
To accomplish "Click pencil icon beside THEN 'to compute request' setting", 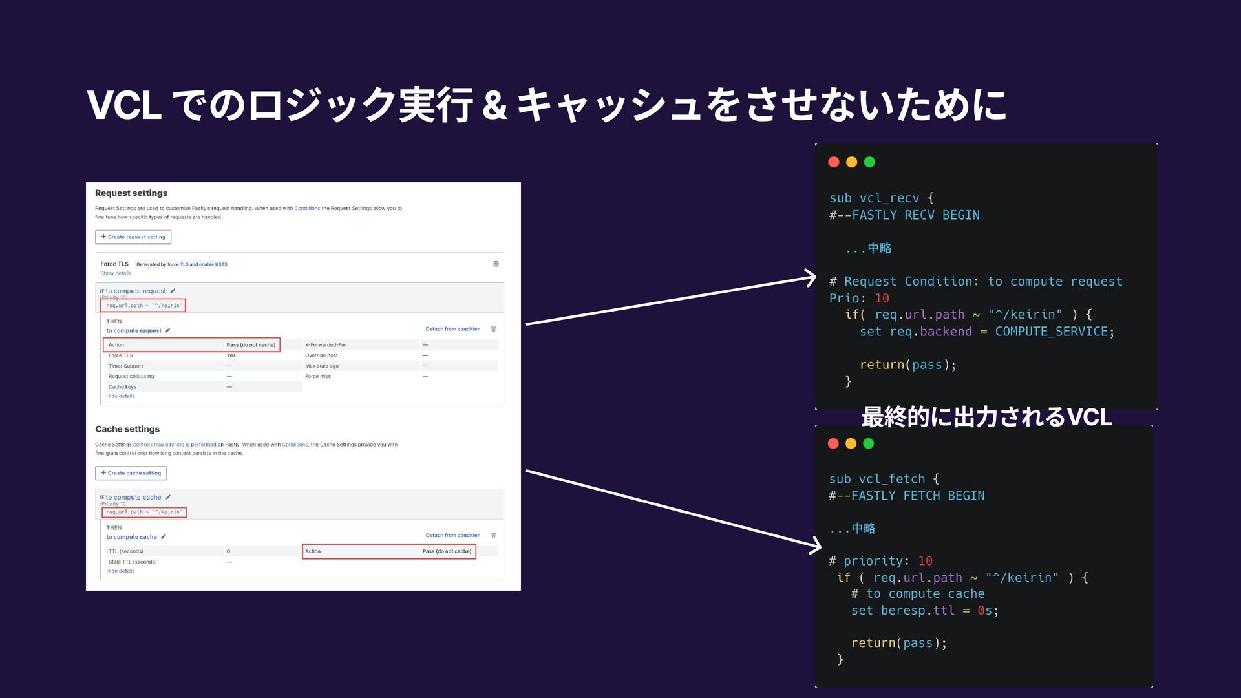I will [x=167, y=330].
